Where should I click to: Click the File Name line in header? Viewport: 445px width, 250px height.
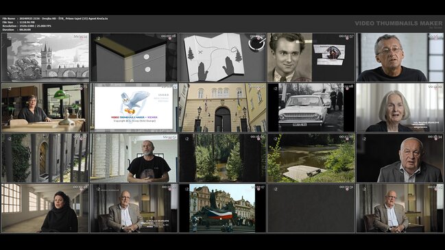55,18
